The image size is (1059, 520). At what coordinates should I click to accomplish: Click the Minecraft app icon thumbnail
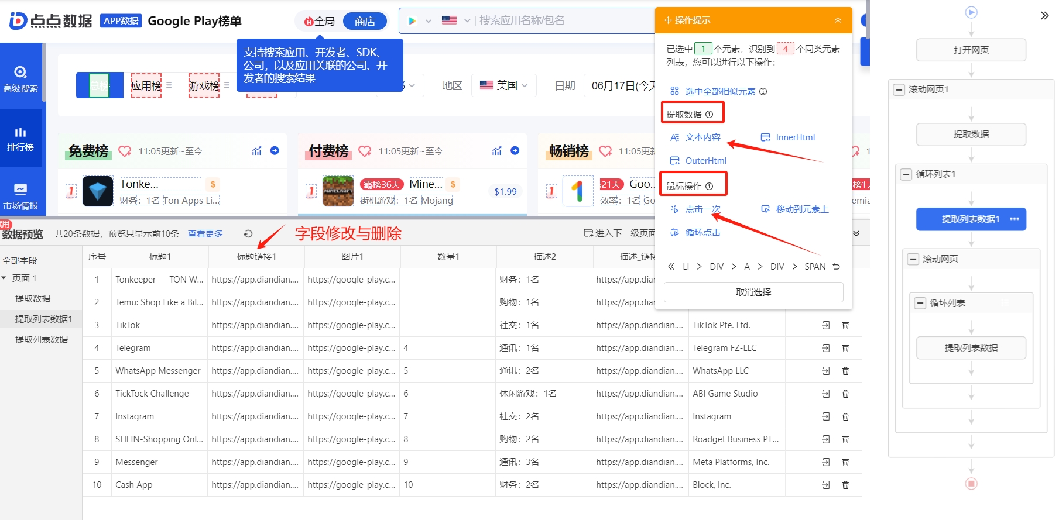(338, 191)
